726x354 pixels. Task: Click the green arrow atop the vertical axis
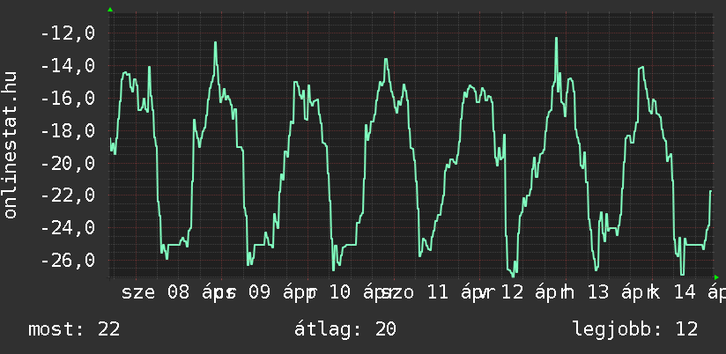[x=109, y=10]
